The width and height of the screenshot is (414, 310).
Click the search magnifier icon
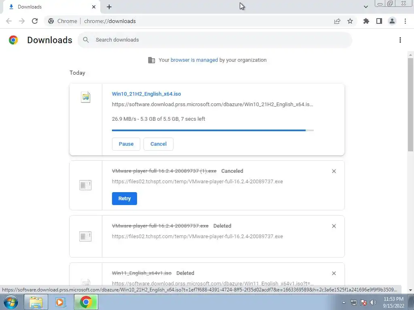[x=86, y=40]
